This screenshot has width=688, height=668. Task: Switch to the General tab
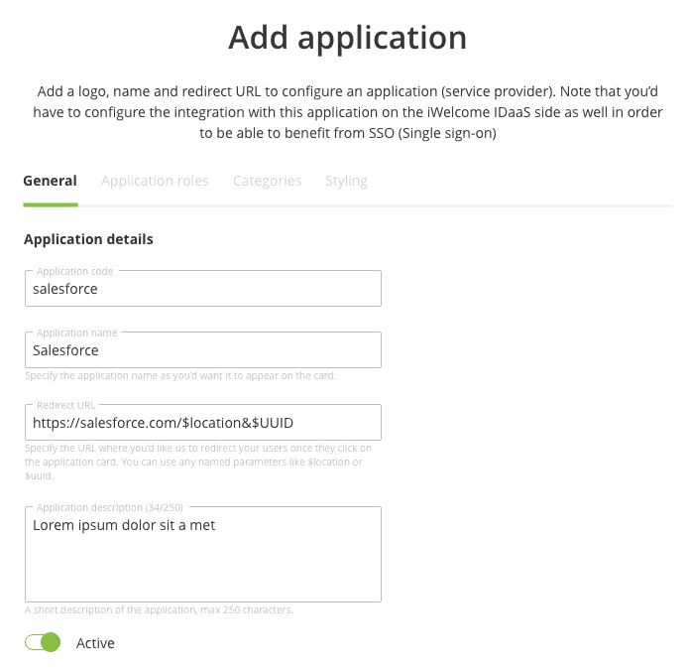(x=50, y=182)
